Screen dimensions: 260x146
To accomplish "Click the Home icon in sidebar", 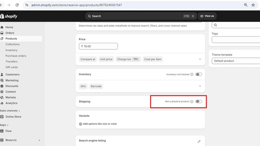I will (x=2, y=27).
